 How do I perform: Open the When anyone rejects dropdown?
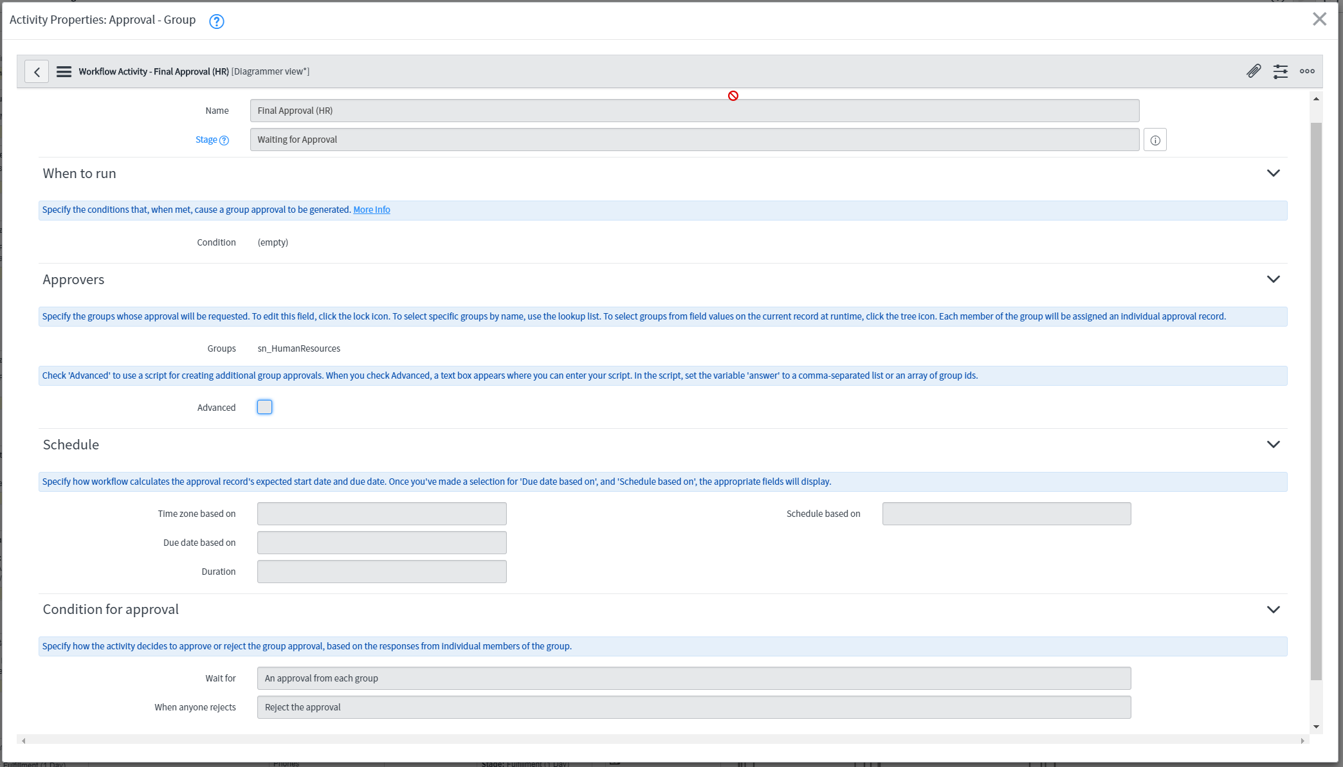click(695, 707)
